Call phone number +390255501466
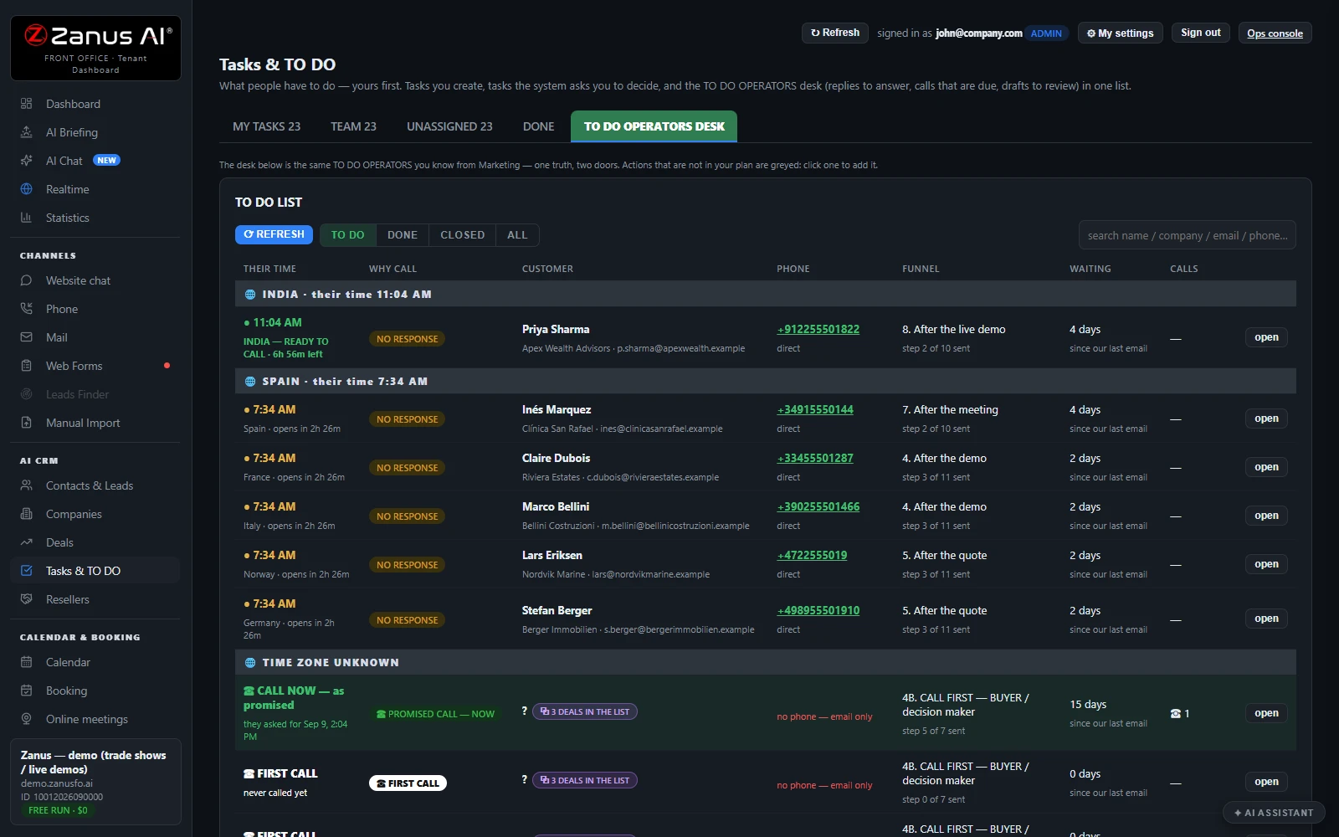The width and height of the screenshot is (1339, 837). coord(818,507)
